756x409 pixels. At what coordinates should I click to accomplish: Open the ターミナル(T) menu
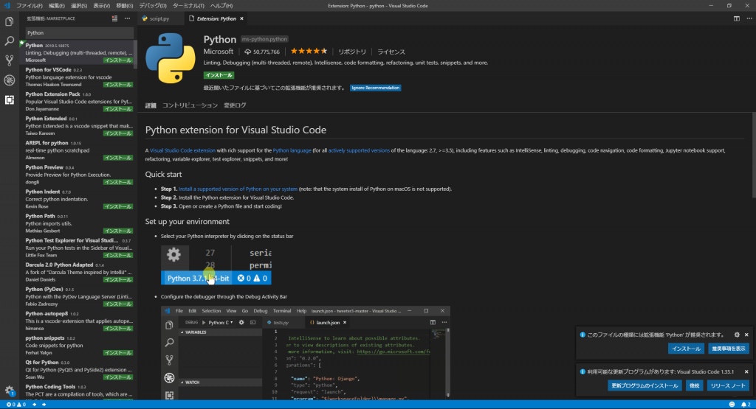[x=188, y=6]
